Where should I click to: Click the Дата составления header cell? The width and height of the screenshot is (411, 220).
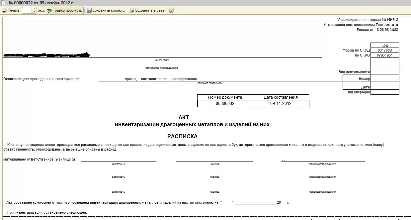click(x=281, y=97)
